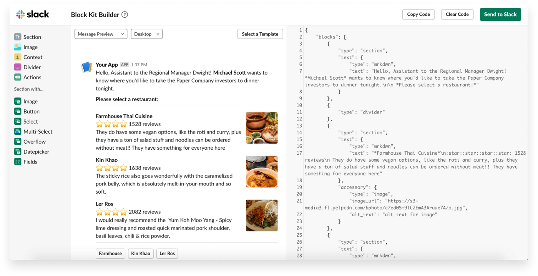Viewport: 538px width, 276px height.
Task: Click code line number 17
Action: pos(299,153)
